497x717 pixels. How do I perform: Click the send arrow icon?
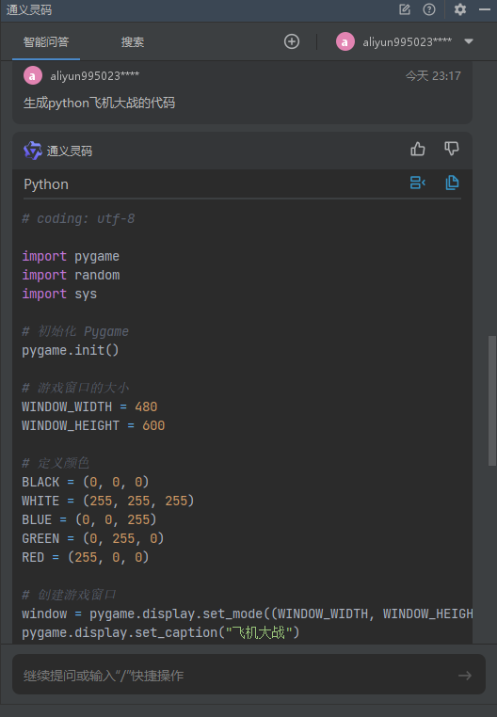point(465,676)
